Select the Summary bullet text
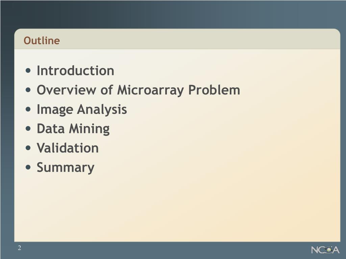346x259 pixels. coord(66,168)
